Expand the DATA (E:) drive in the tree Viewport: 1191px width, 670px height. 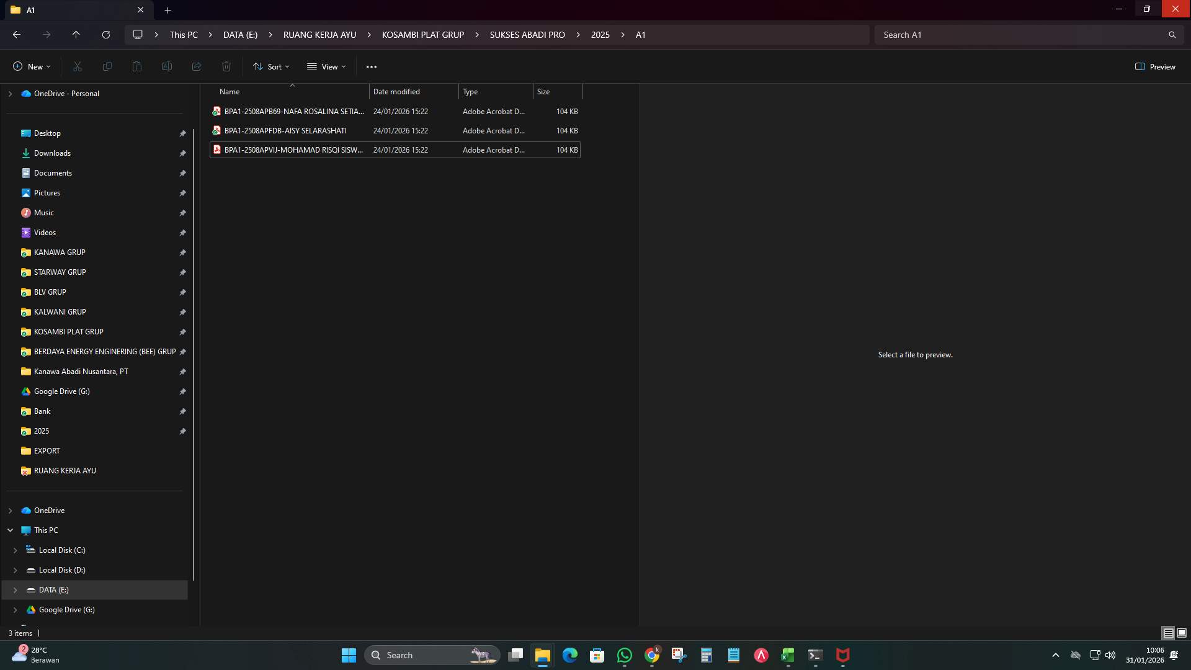point(15,590)
